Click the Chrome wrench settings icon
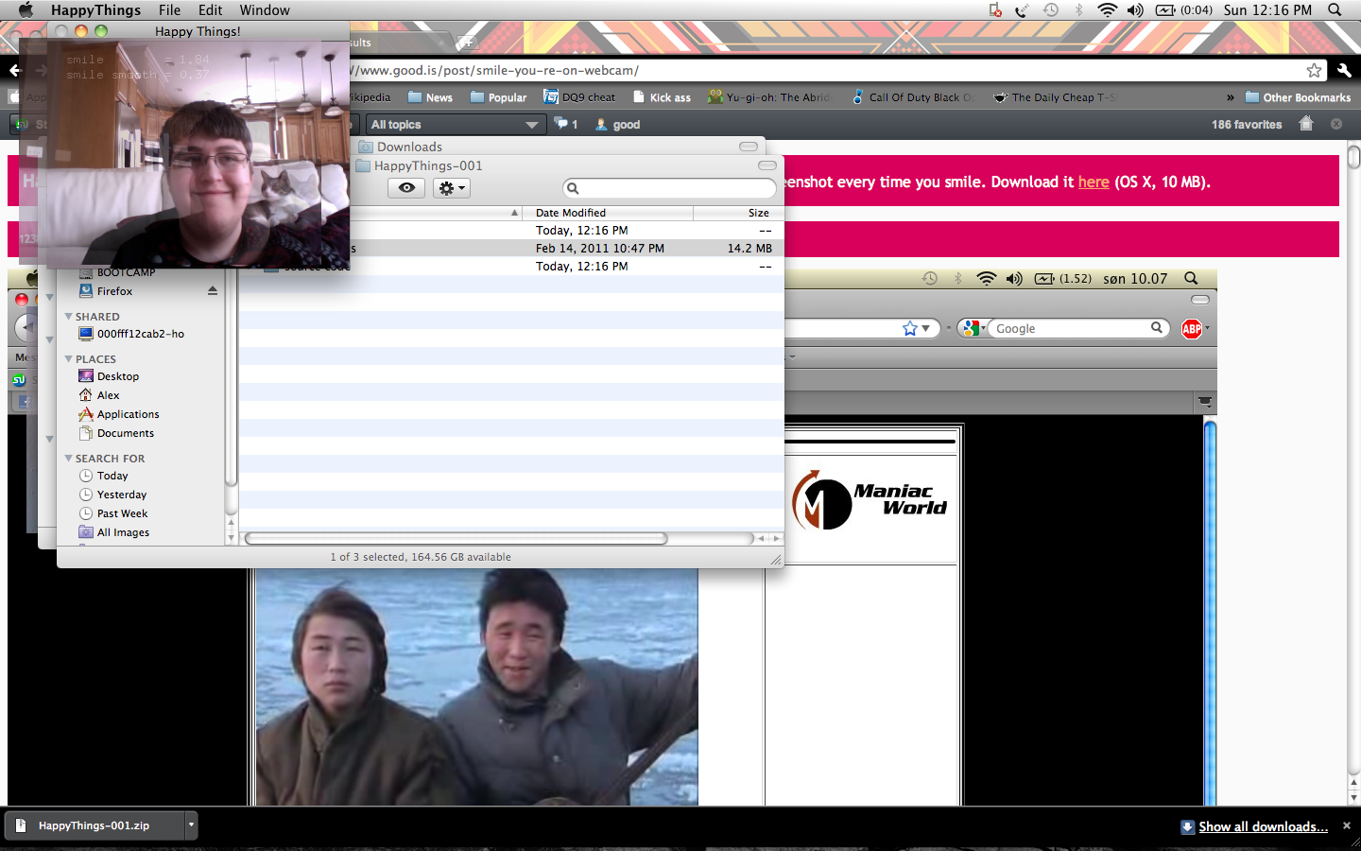The height and width of the screenshot is (851, 1361). point(1344,71)
